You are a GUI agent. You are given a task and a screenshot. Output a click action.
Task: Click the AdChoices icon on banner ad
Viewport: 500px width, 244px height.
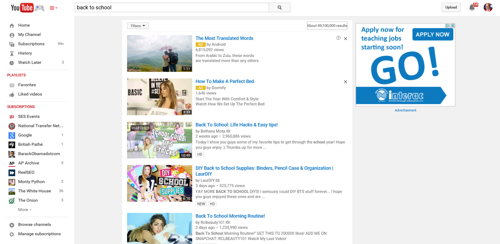[x=447, y=26]
